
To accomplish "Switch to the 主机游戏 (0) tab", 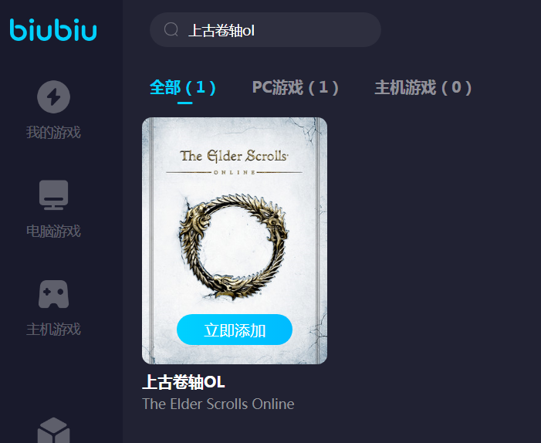I will [x=424, y=87].
